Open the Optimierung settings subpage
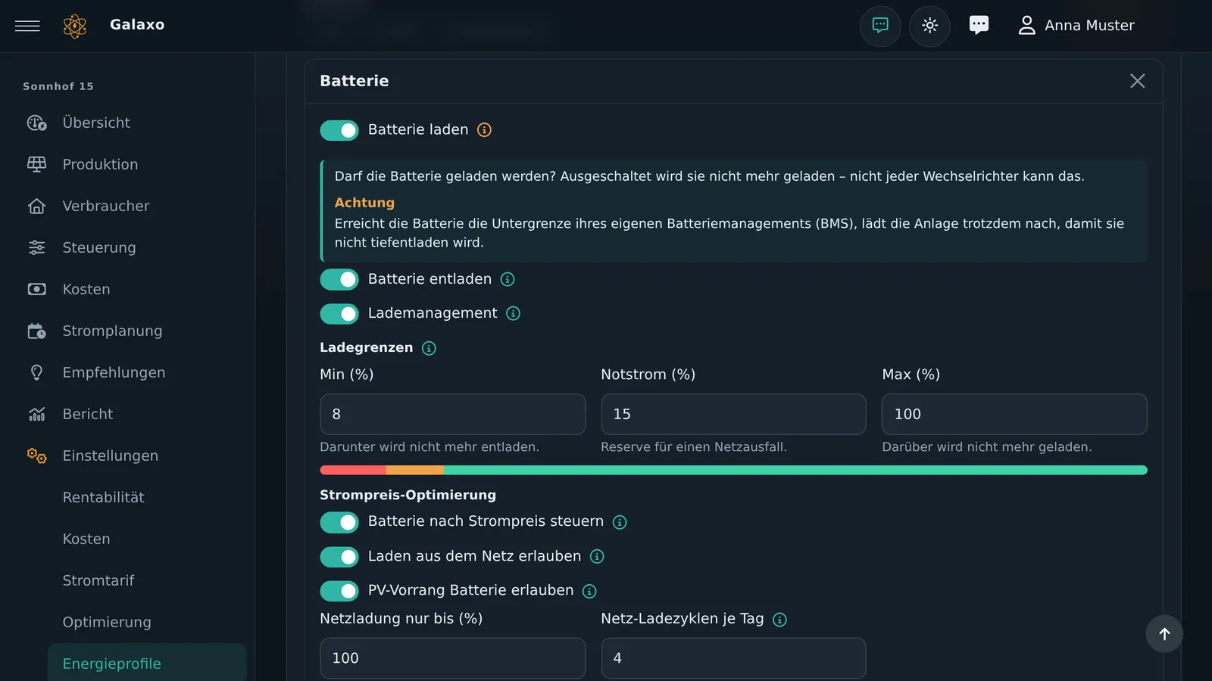Image resolution: width=1212 pixels, height=681 pixels. click(147, 622)
